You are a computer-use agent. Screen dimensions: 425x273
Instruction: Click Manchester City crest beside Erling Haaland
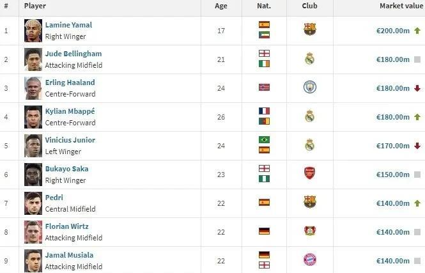[309, 87]
